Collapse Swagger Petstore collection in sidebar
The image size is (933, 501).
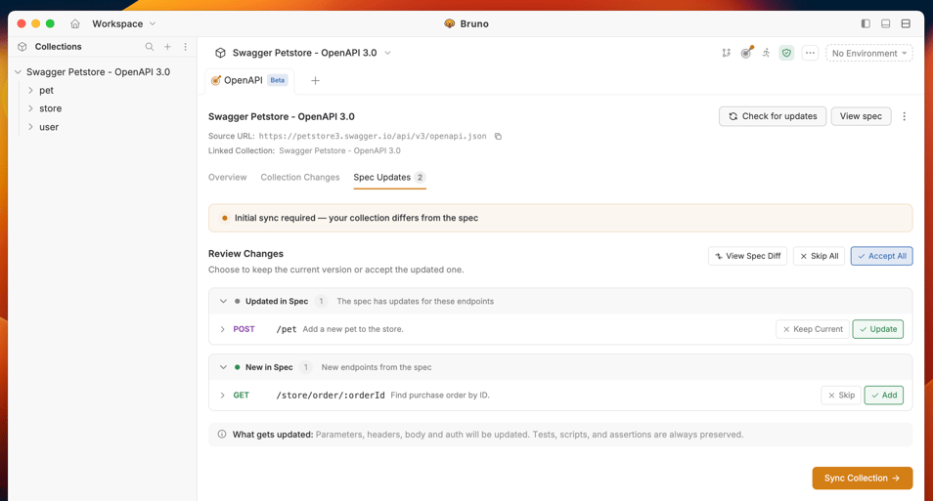pyautogui.click(x=18, y=72)
